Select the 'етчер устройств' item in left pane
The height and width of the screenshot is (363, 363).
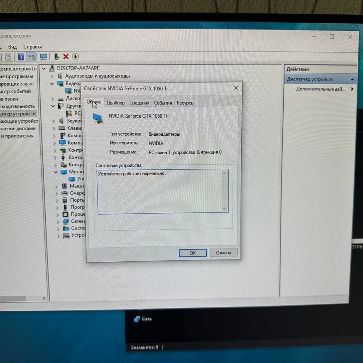pyautogui.click(x=18, y=114)
